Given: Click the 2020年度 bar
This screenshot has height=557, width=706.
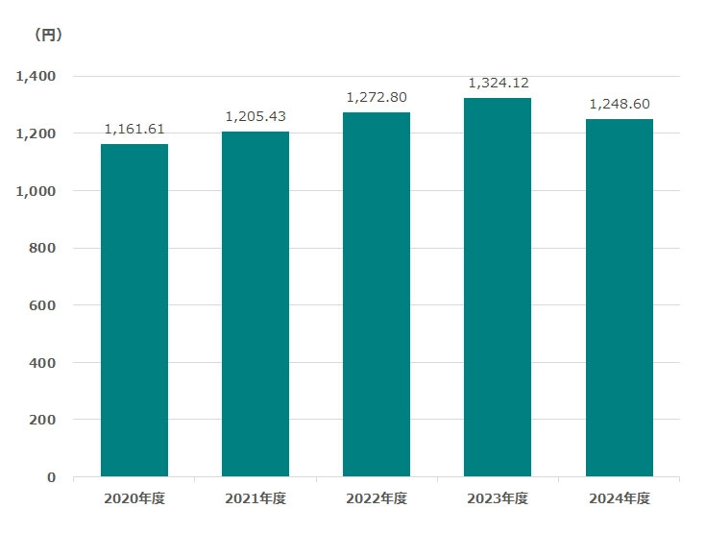Looking at the screenshot, I should (134, 310).
